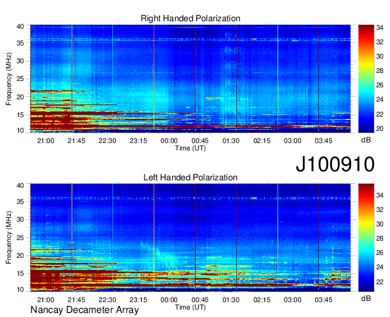Click Time (UT) label under Left Handed plot

coord(190,307)
